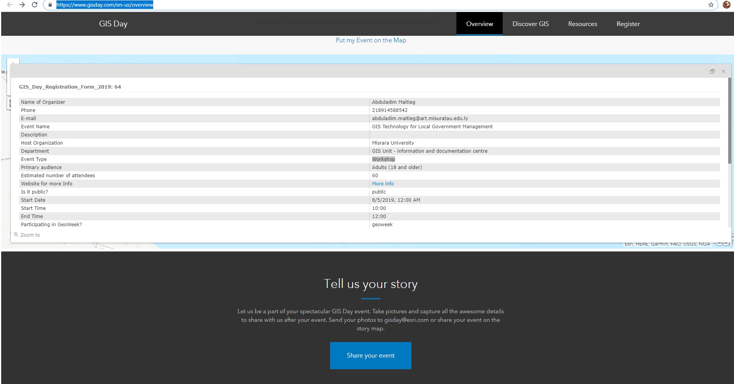734x384 pixels.
Task: Click the address bar URL
Action: click(x=105, y=5)
